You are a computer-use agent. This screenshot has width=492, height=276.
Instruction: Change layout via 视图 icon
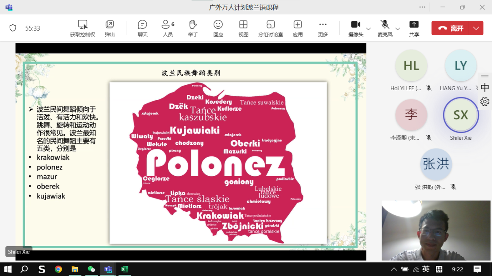(x=243, y=28)
